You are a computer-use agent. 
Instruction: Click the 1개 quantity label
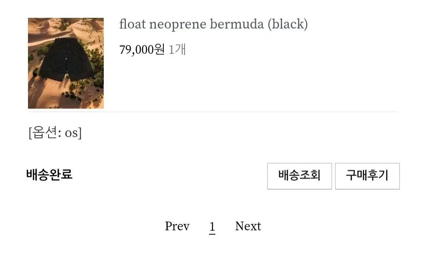tap(177, 50)
